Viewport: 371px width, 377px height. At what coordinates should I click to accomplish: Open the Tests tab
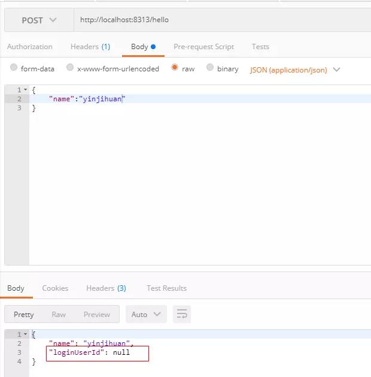[x=260, y=47]
